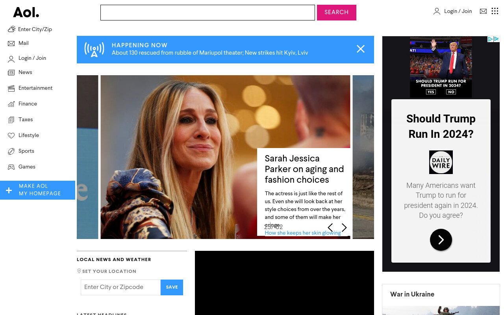Click the Games controller icon
The image size is (504, 315).
pos(11,167)
